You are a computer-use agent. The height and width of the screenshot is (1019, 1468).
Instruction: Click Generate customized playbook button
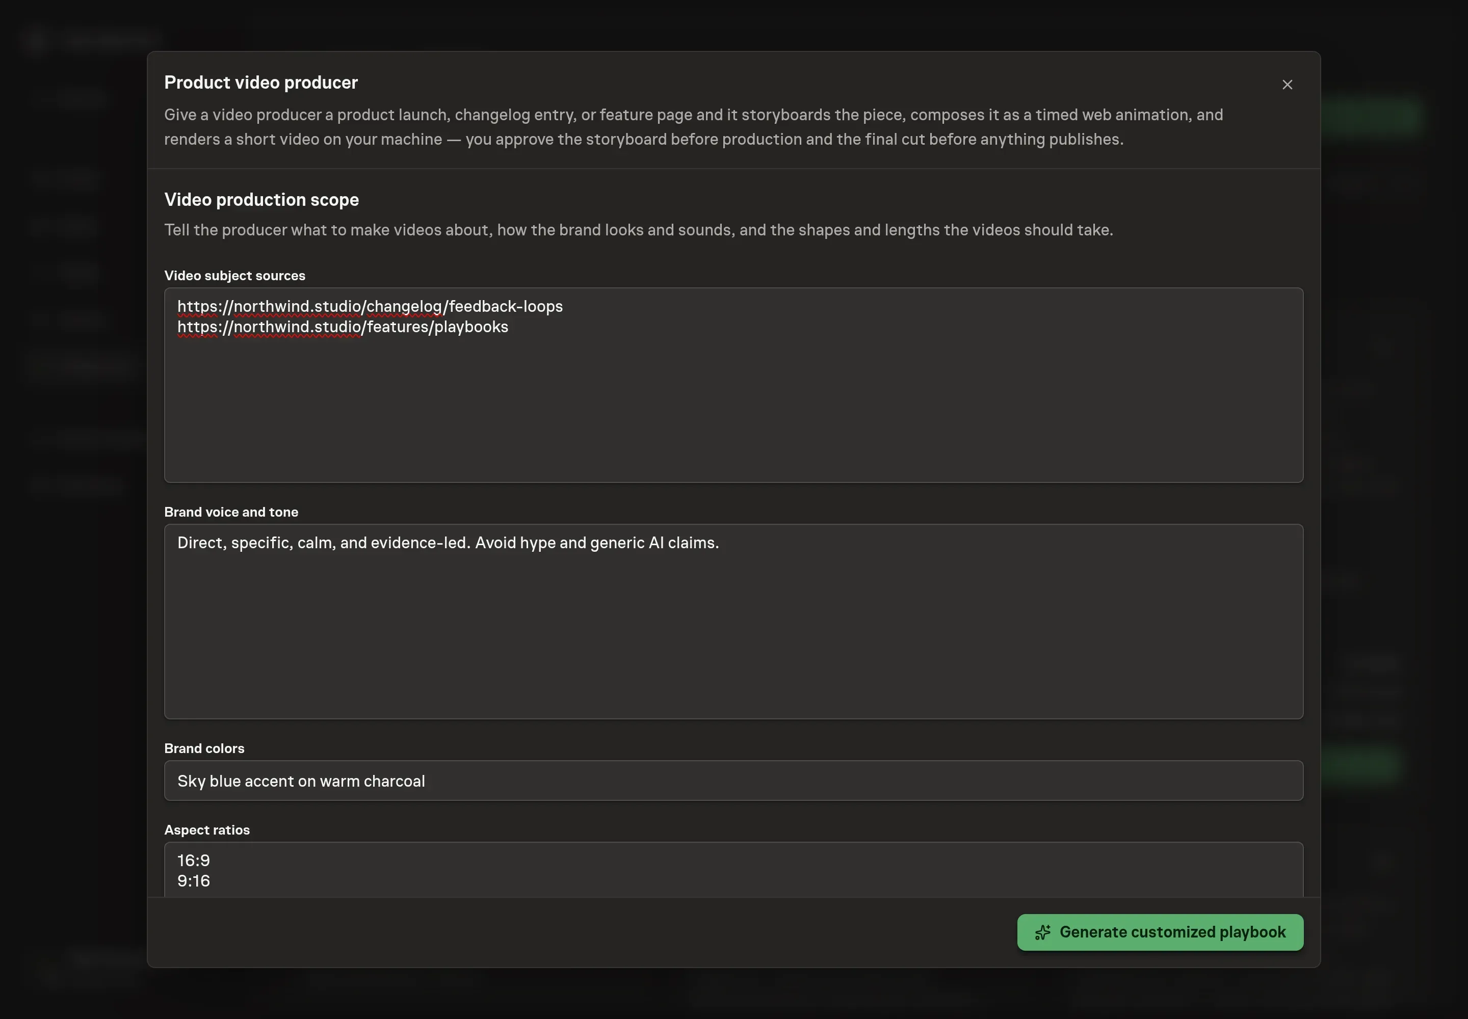(x=1160, y=932)
